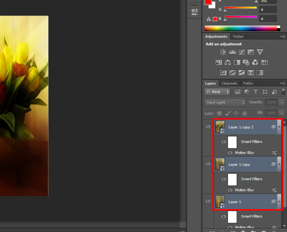Click the lock all padlock icon
This screenshot has width=287, height=232.
click(245, 113)
